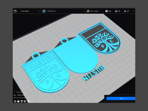The image size is (148, 111).
Task: Collapse the Object list chevron
Action: (x=14, y=92)
